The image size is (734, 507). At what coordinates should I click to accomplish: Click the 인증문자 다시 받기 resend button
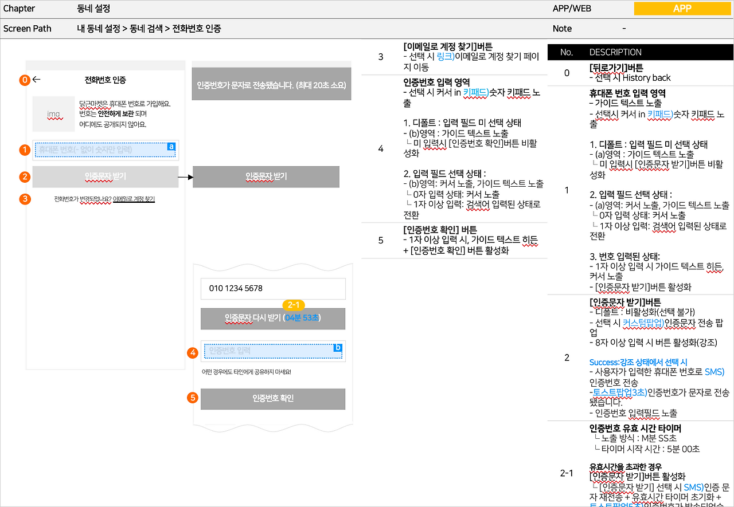[x=273, y=318]
